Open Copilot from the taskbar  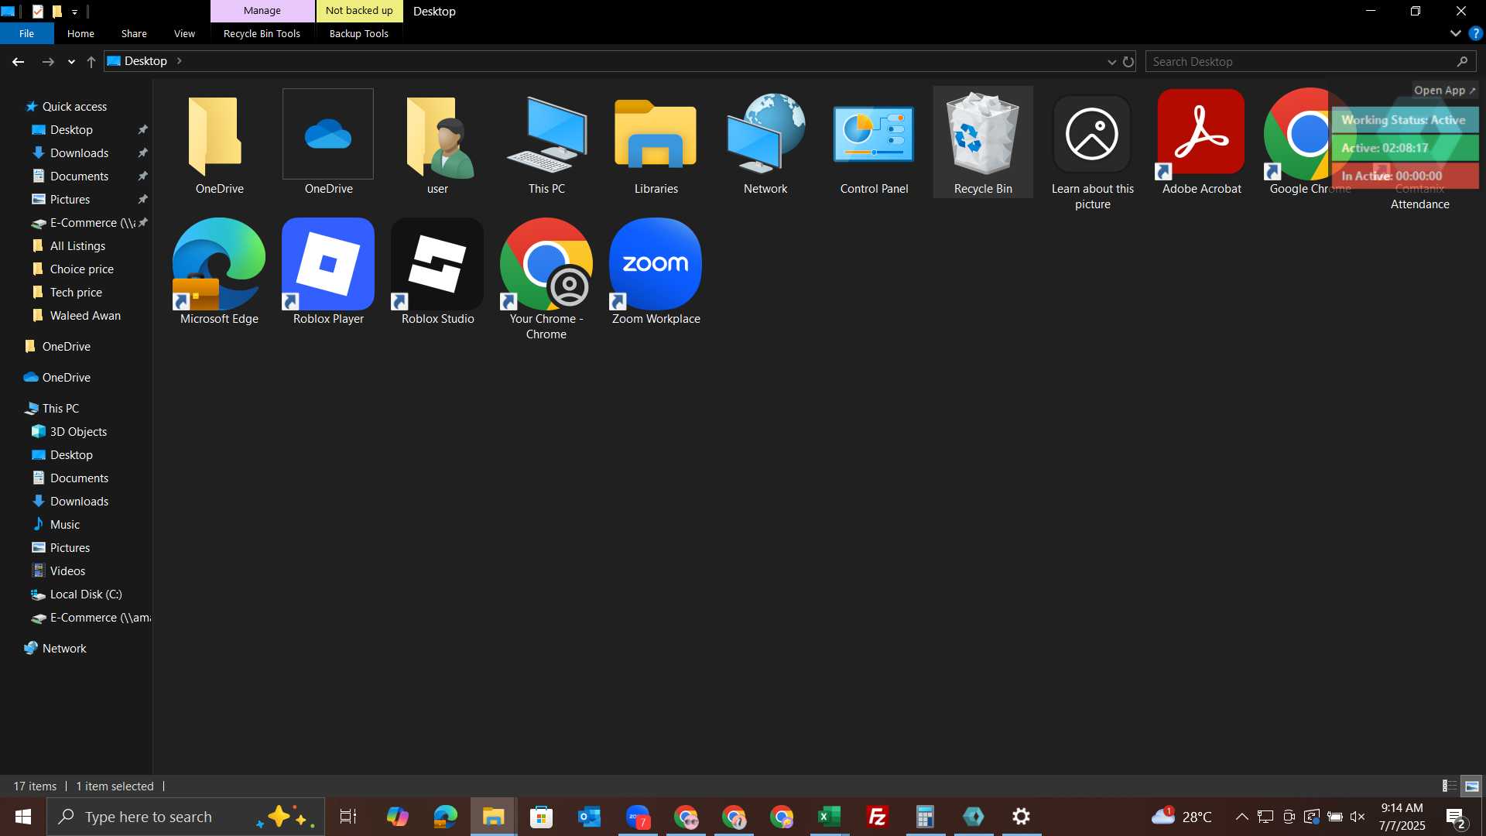[x=397, y=817]
